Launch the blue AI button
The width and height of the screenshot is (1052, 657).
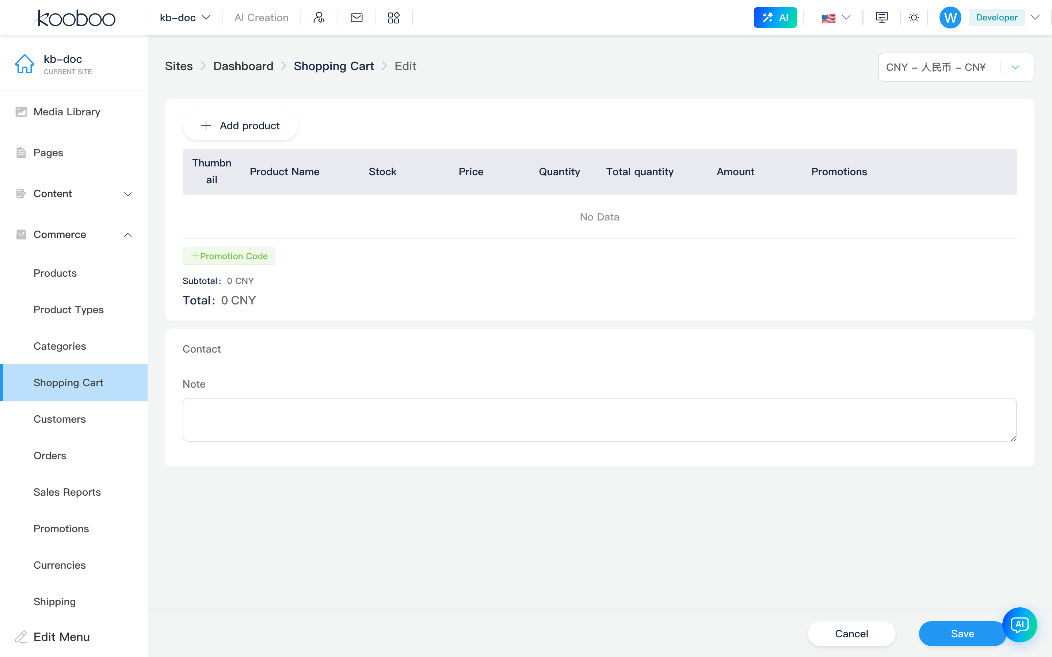point(775,18)
